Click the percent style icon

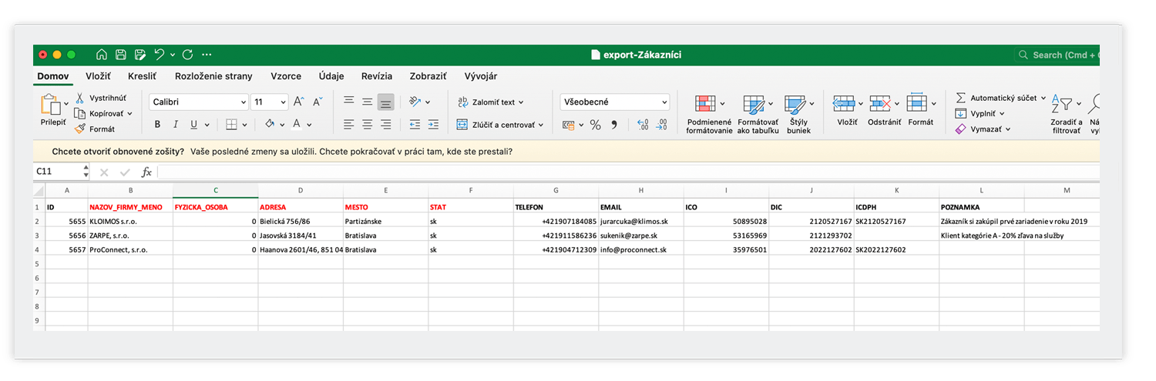pyautogui.click(x=595, y=125)
